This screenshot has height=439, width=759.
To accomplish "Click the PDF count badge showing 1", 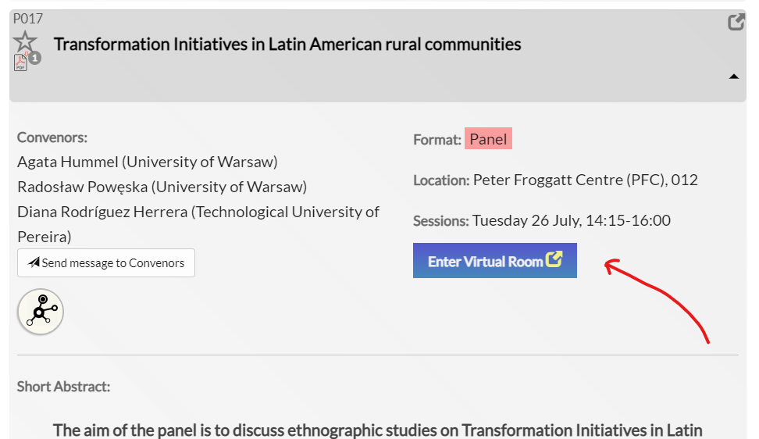I will click(x=35, y=58).
